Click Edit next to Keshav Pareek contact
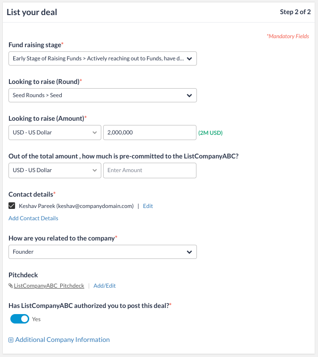The width and height of the screenshot is (318, 357). [x=148, y=206]
